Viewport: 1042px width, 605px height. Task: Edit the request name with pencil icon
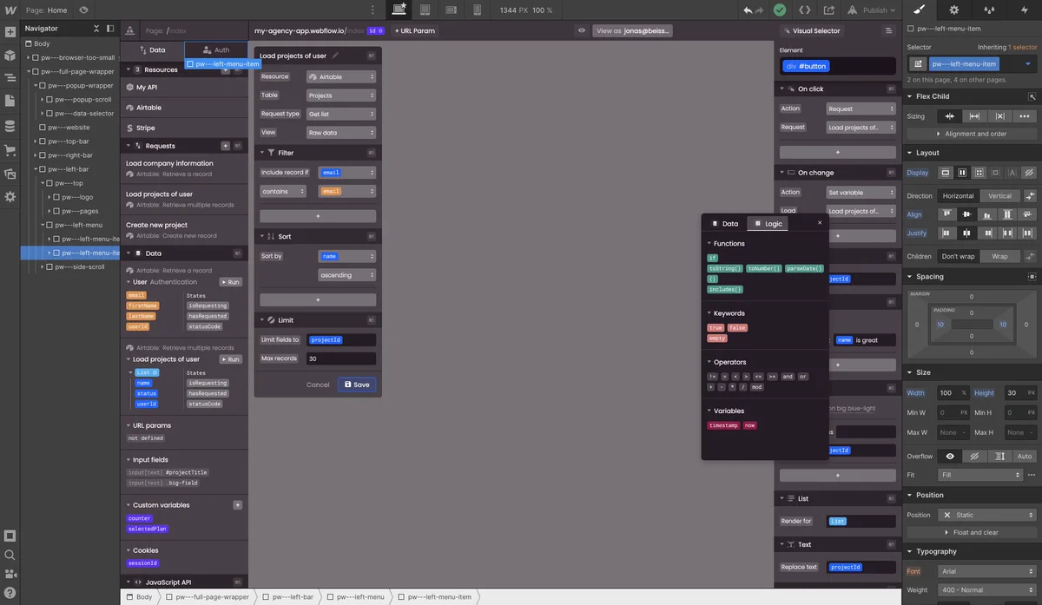tap(336, 56)
